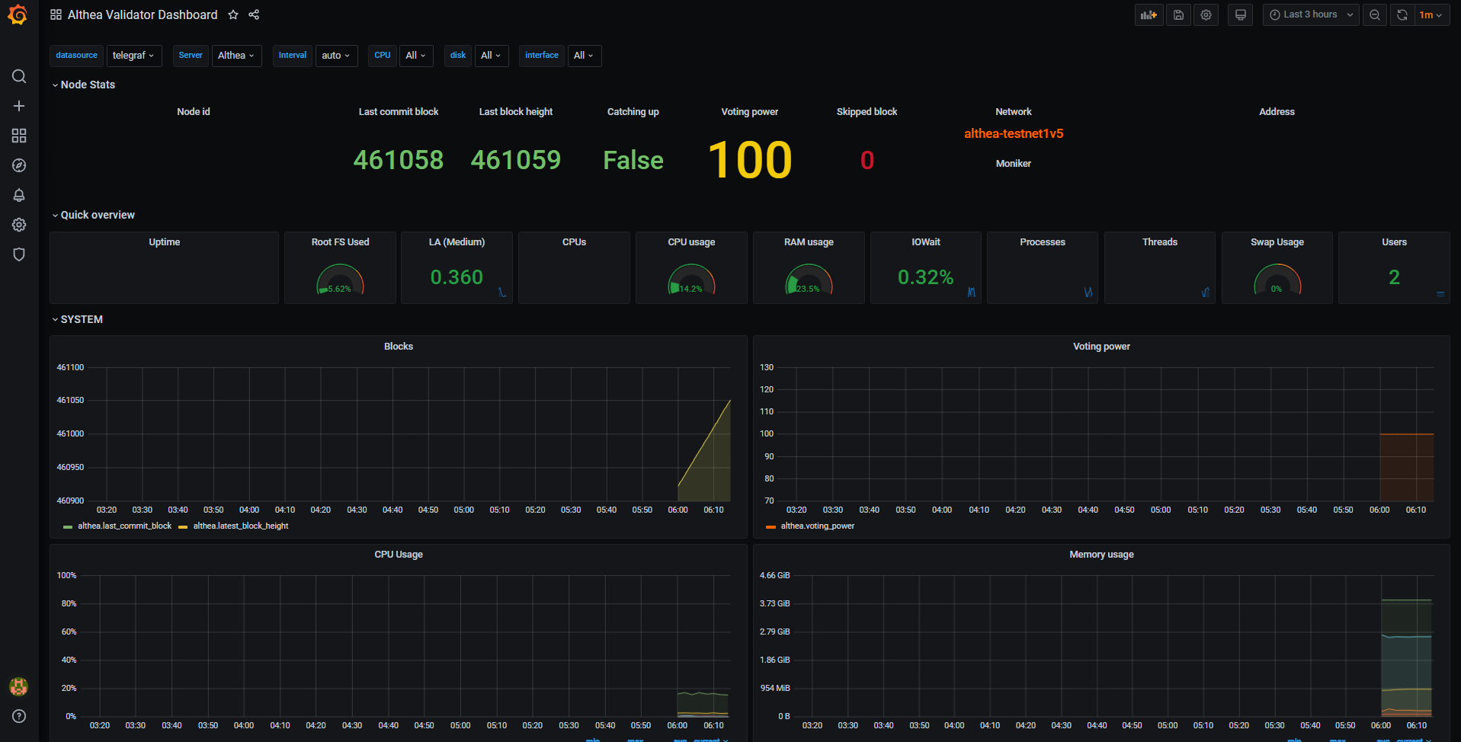This screenshot has width=1461, height=742.
Task: Click the CPUs panel title
Action: click(x=574, y=242)
